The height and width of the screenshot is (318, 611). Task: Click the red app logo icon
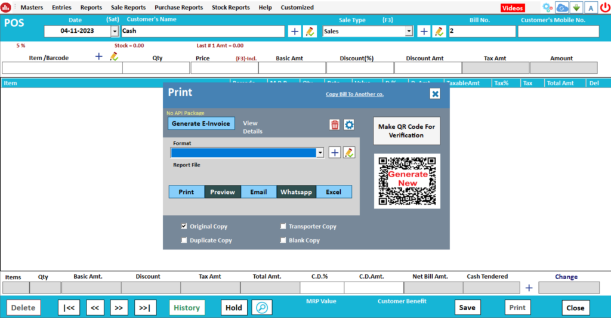tap(5, 7)
